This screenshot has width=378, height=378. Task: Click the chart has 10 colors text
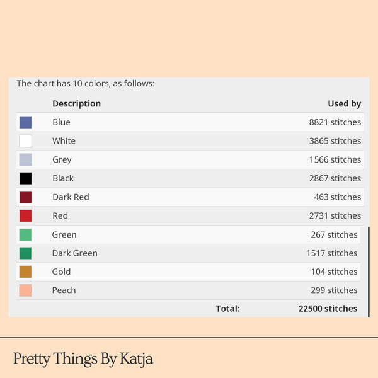(x=86, y=83)
